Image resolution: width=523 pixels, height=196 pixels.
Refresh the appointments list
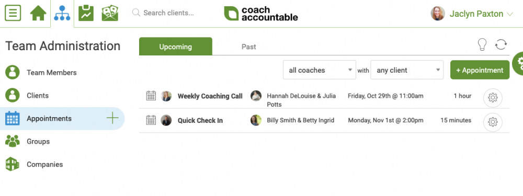click(x=501, y=44)
